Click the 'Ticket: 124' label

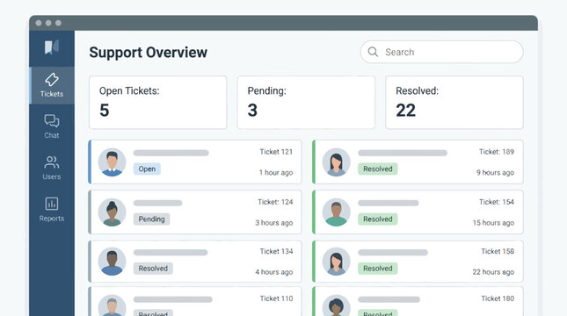coord(275,202)
